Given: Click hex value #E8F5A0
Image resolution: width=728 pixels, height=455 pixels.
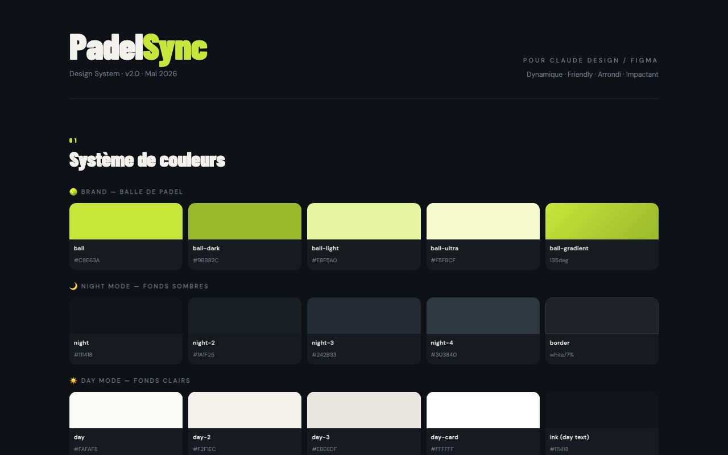Looking at the screenshot, I should (x=324, y=260).
